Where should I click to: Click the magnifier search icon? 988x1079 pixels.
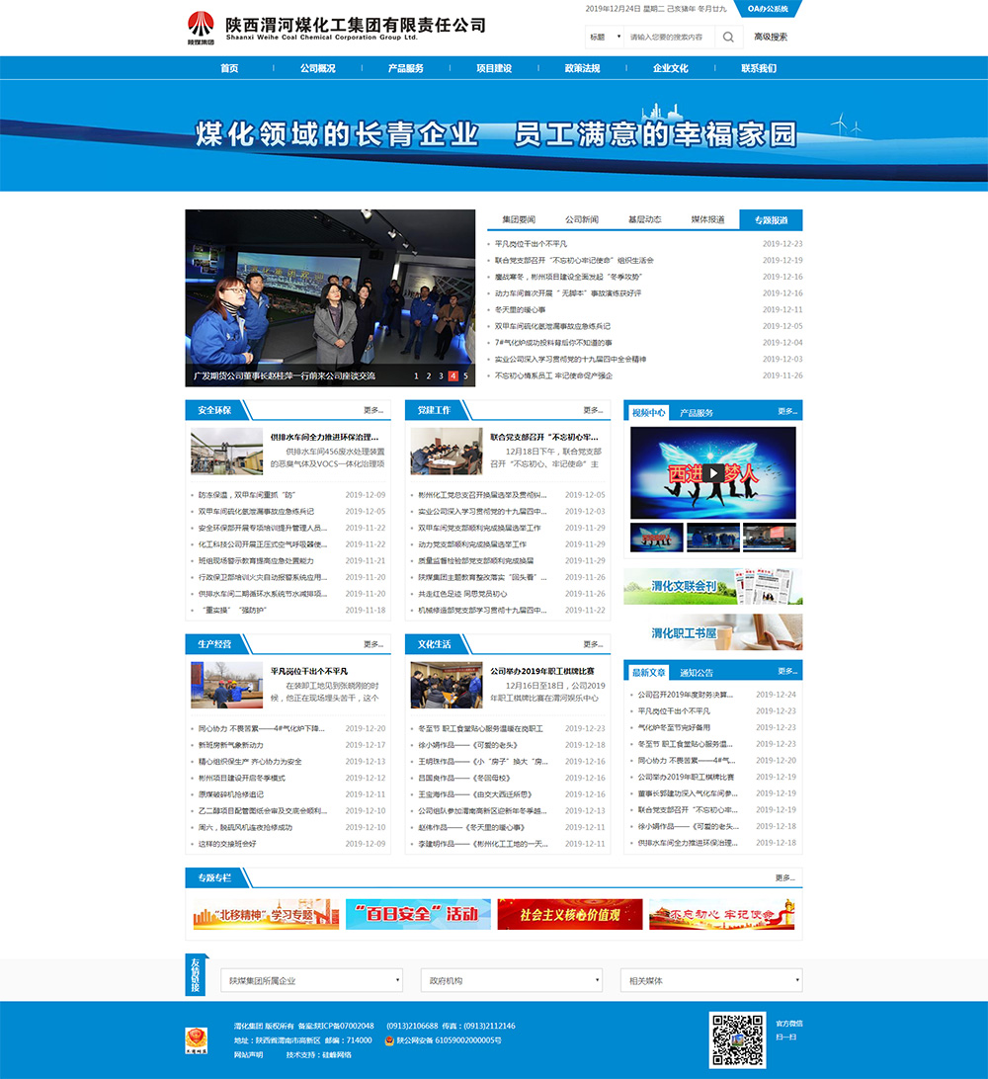pos(728,38)
